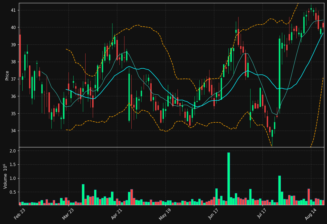The width and height of the screenshot is (327, 224).
Task: Select the 1.0 volume tick label
Action: tap(13, 178)
